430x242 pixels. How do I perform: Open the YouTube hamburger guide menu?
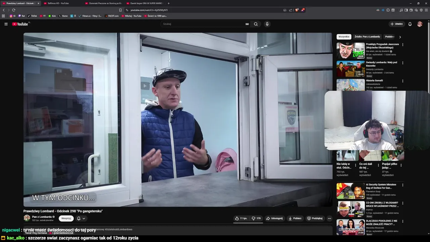[x=6, y=24]
